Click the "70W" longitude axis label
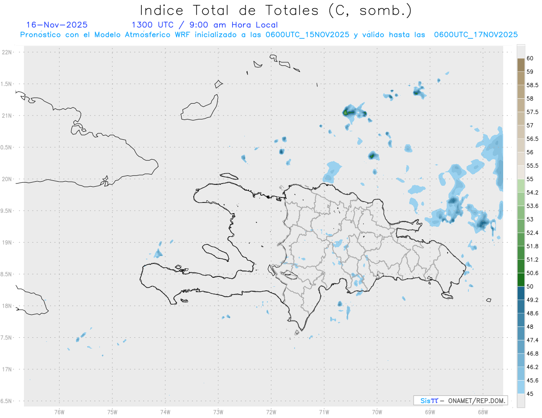542x418 pixels. pos(377,412)
